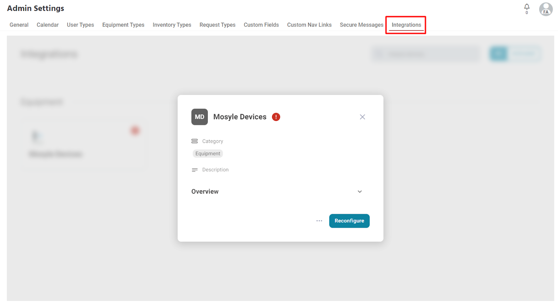Select the Equipment category chip
The width and height of the screenshot is (558, 302).
pyautogui.click(x=208, y=153)
